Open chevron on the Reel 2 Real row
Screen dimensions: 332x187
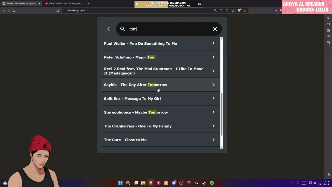point(213,71)
